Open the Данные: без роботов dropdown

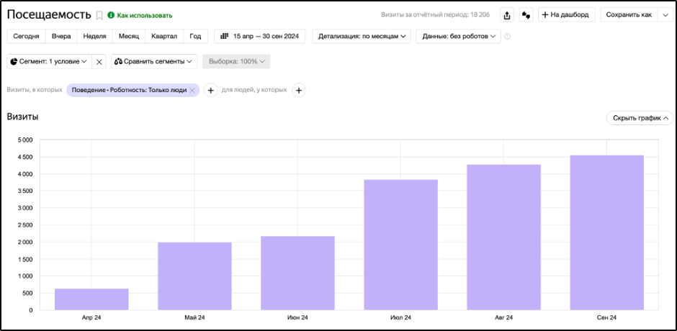457,36
